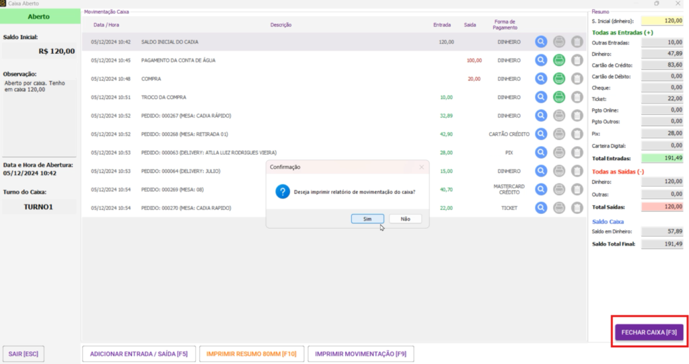
Task: Click IMPRIMIR RESUMO 80MM [F10]
Action: click(x=252, y=353)
